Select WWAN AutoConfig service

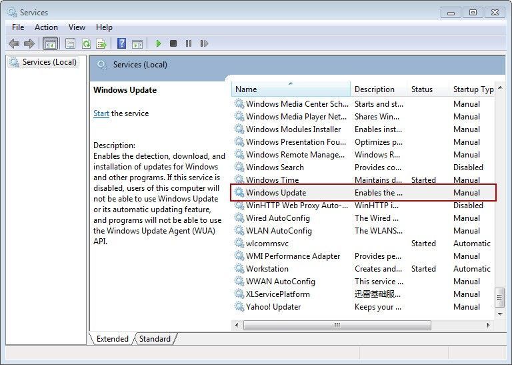(281, 282)
